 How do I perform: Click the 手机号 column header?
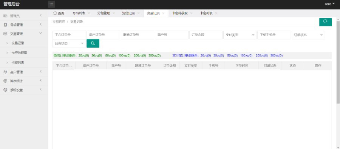(213, 66)
